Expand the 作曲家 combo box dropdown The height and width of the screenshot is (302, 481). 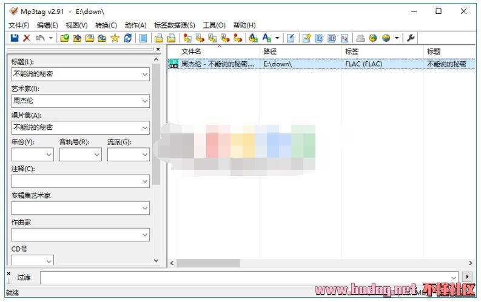pos(145,235)
